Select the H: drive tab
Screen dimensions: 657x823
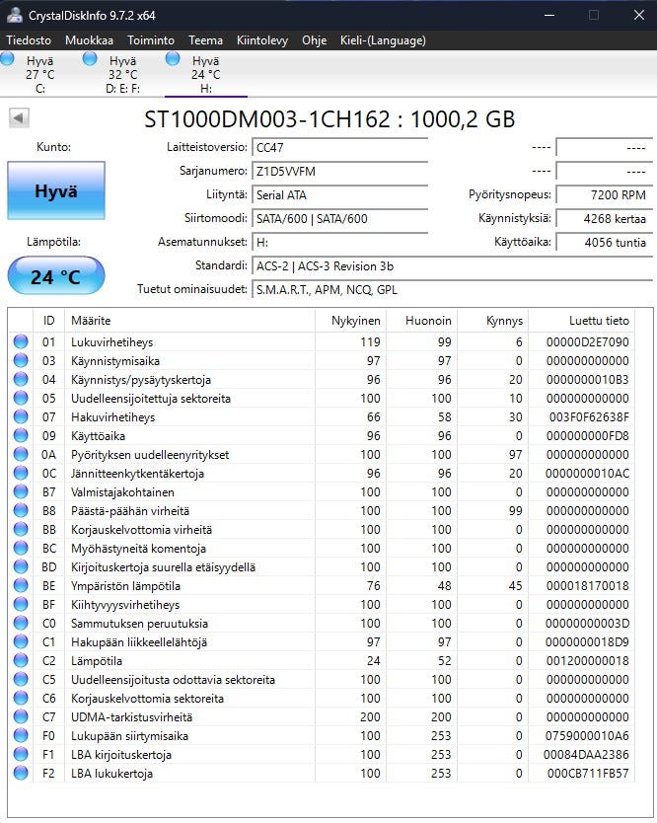(206, 74)
